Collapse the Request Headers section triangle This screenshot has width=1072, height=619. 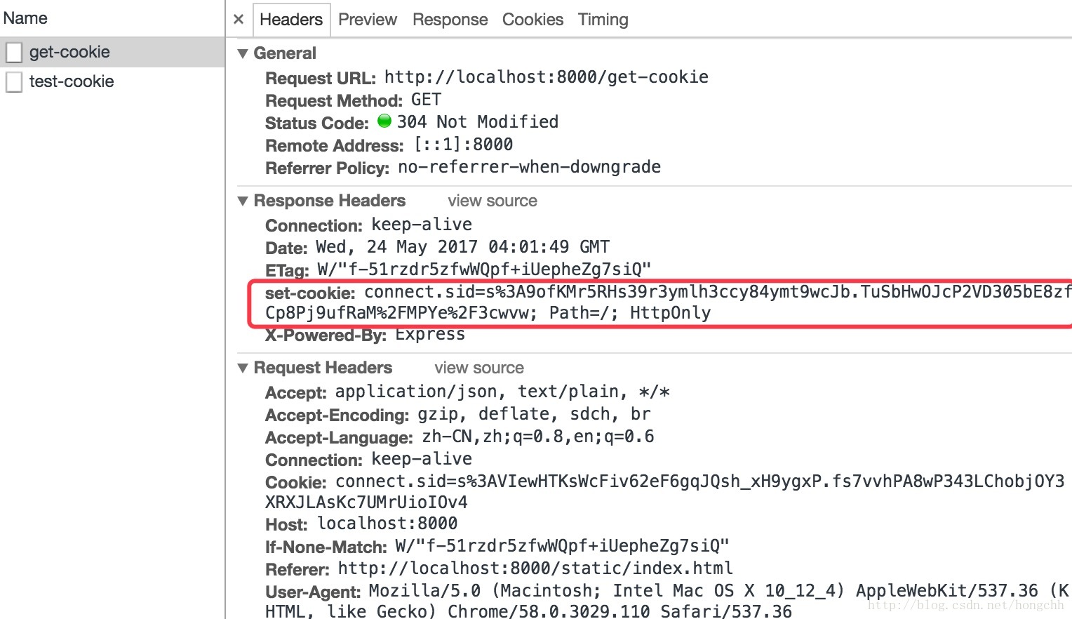click(x=243, y=368)
